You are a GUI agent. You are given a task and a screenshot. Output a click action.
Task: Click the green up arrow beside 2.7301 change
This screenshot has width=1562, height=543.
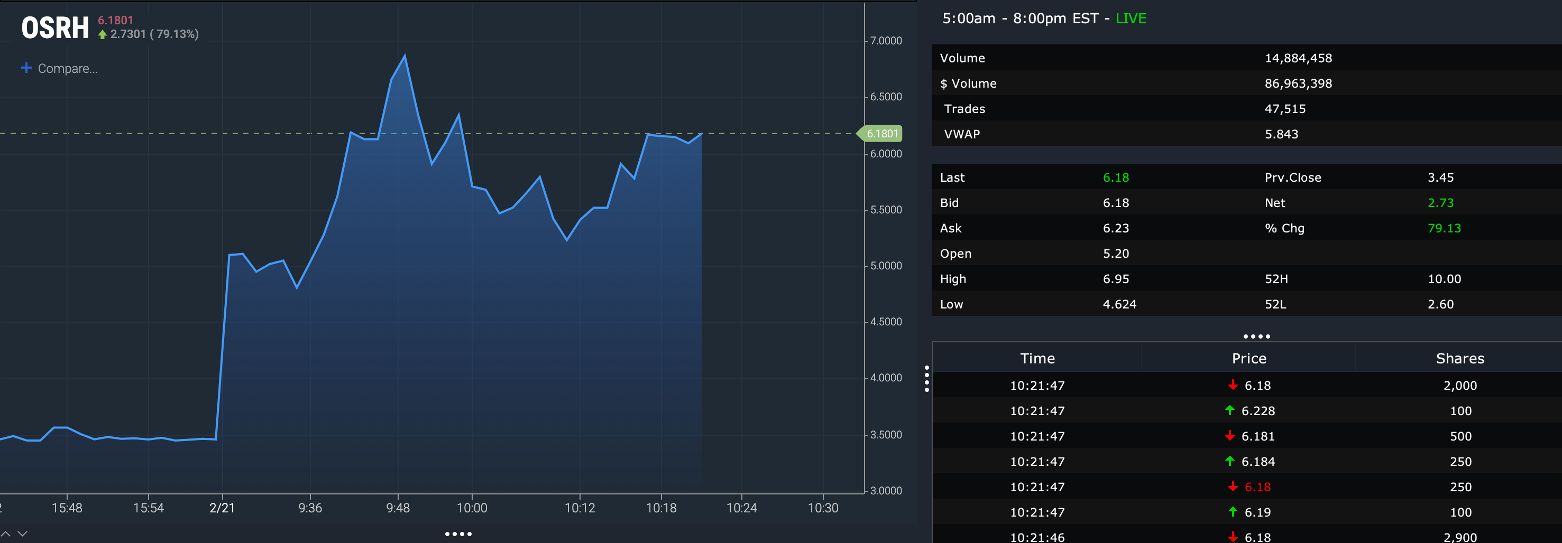point(103,34)
